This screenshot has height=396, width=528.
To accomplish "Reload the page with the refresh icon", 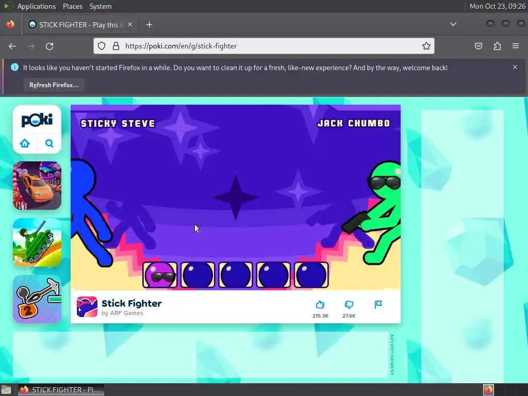I will [49, 46].
